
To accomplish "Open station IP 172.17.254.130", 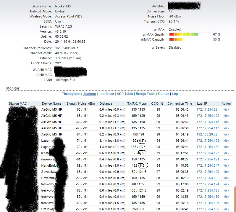I will pos(208,197).
